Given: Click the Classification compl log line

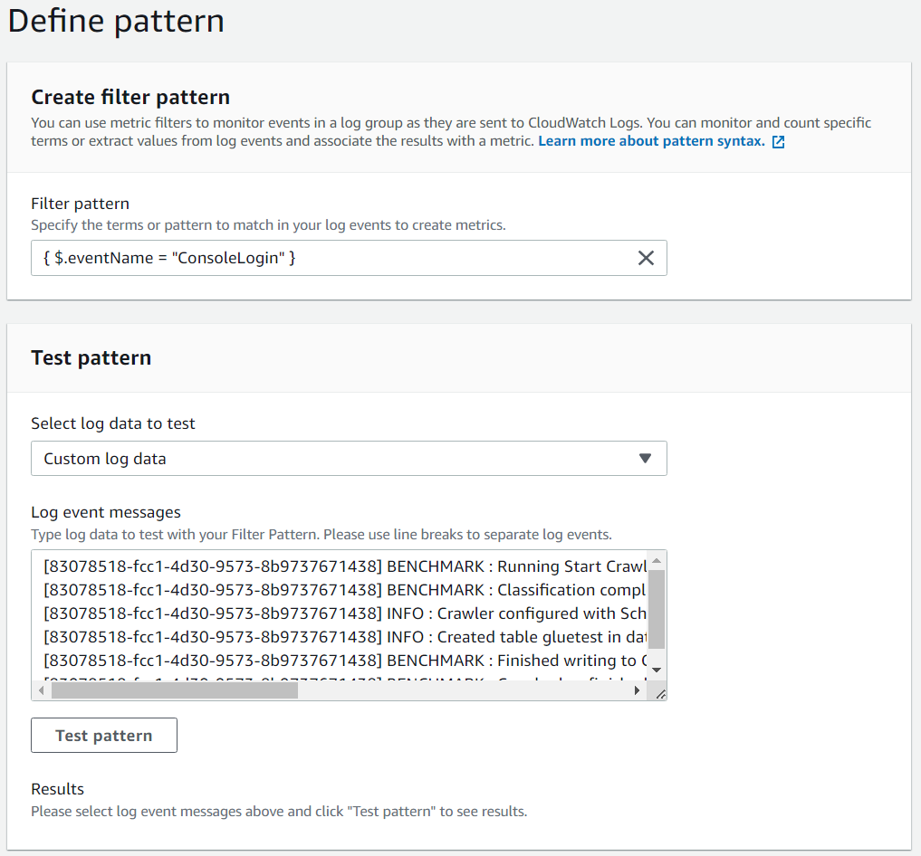Looking at the screenshot, I should click(x=344, y=590).
